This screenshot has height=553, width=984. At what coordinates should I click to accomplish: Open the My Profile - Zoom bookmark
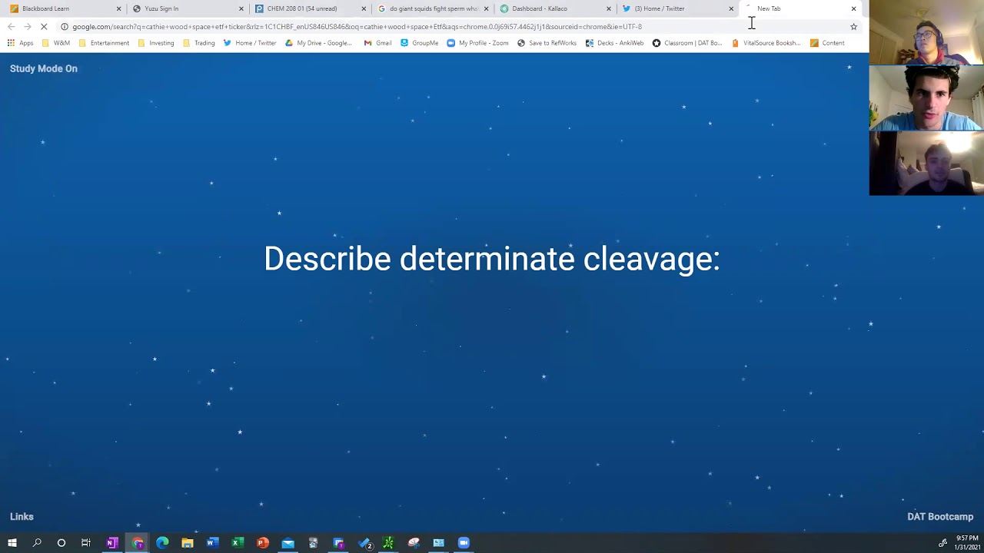click(477, 43)
